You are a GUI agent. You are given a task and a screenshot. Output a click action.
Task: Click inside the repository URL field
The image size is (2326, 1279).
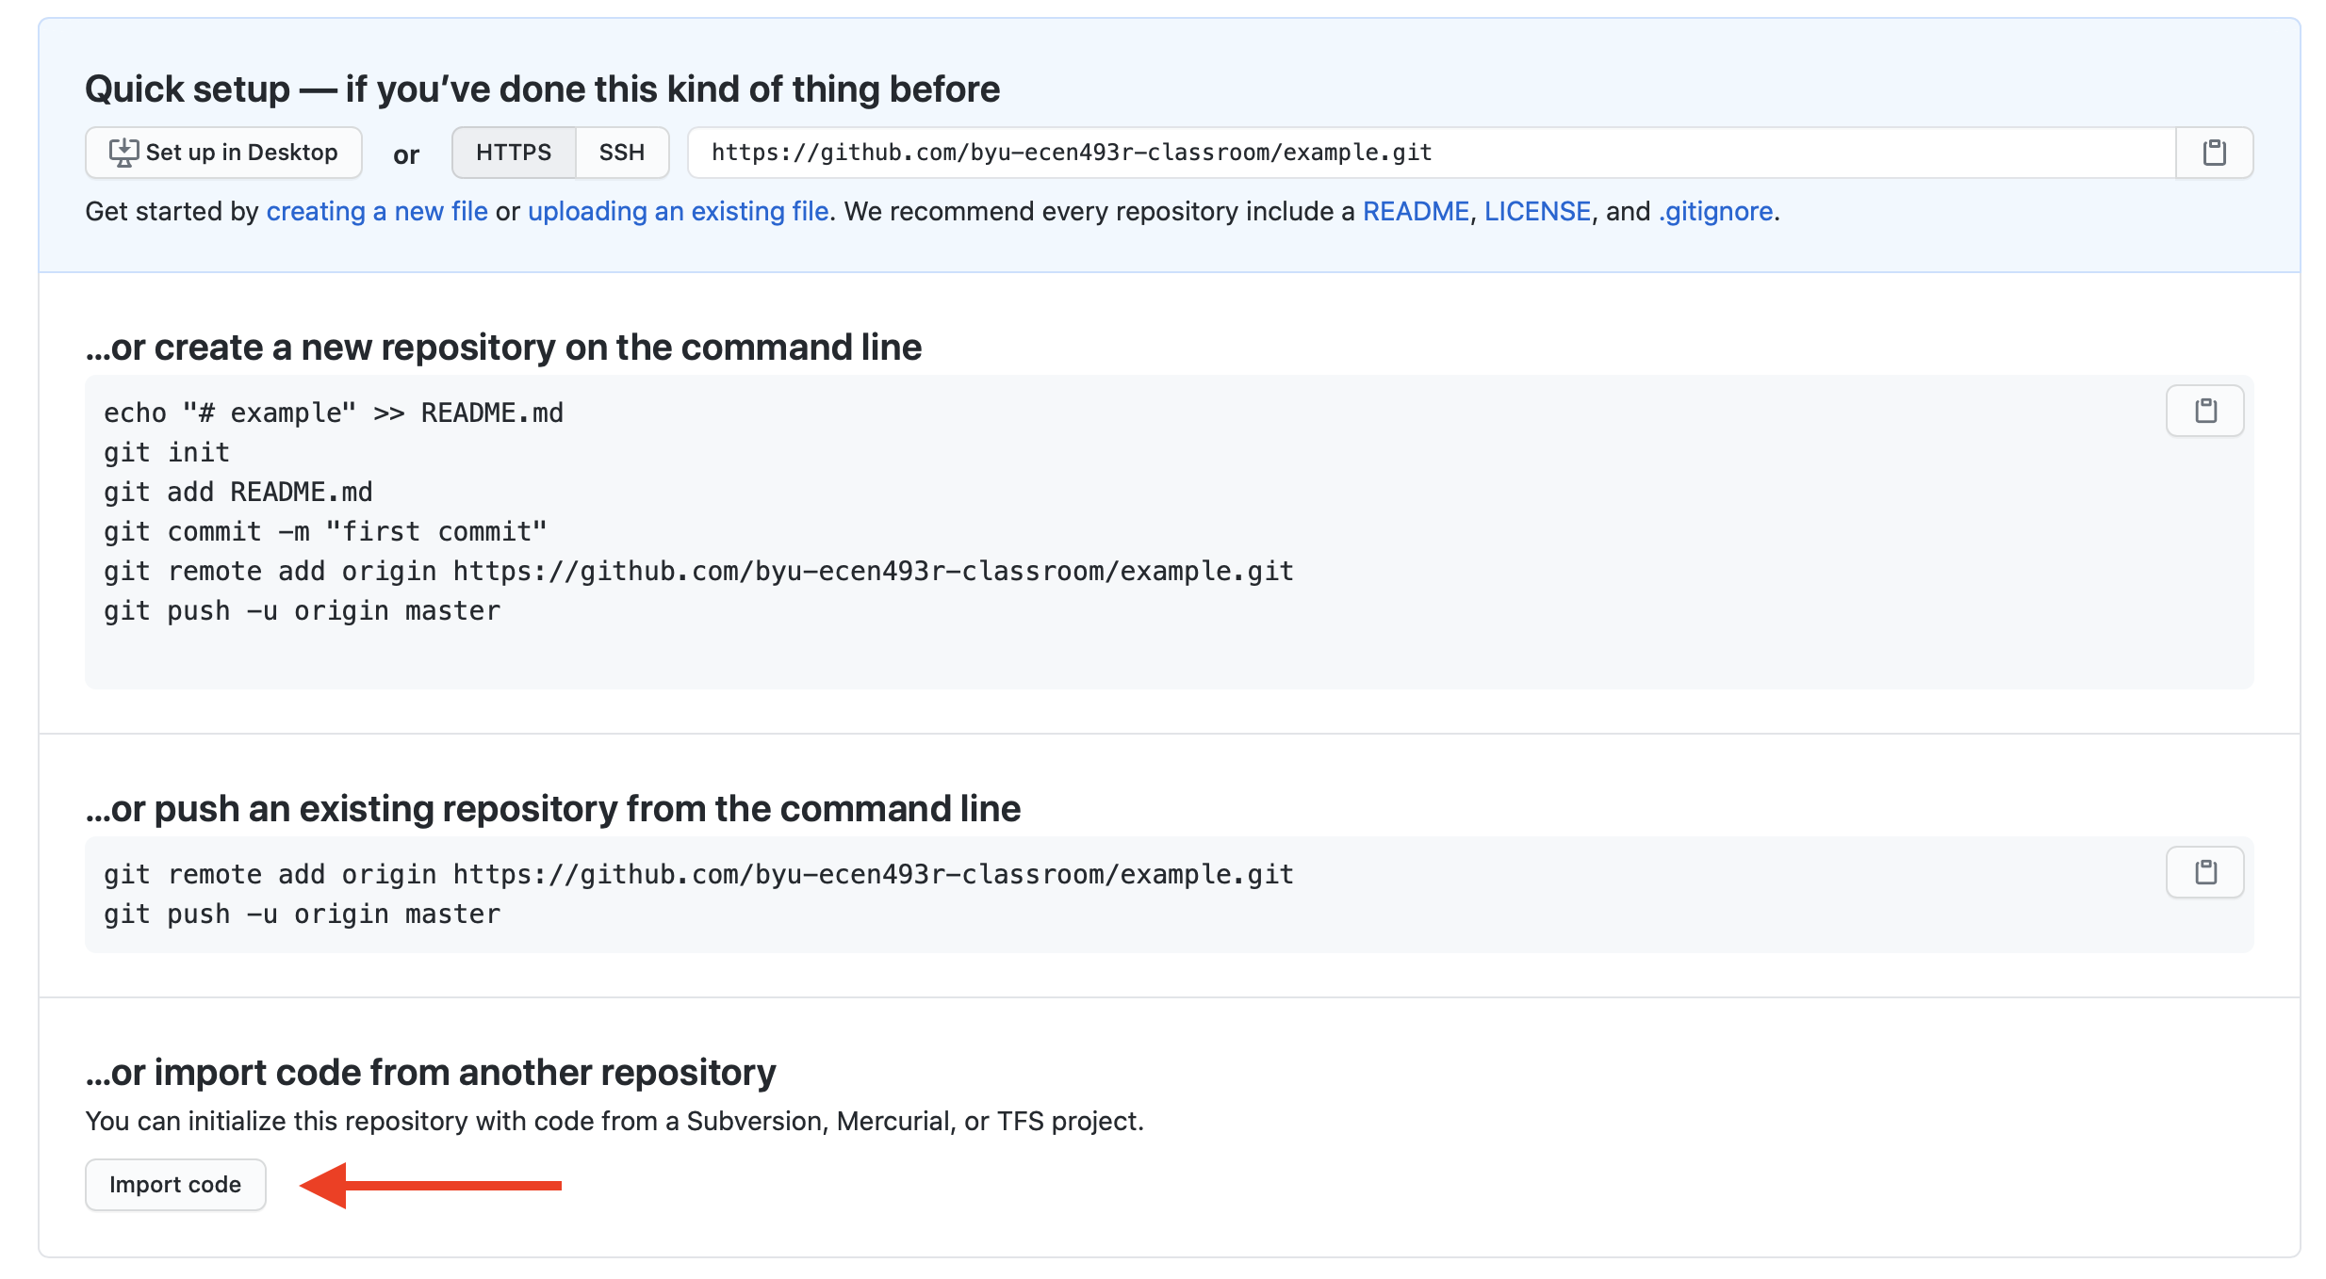1072,152
